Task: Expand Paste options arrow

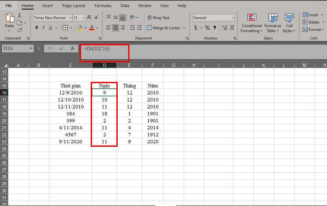Action: (x=9, y=31)
